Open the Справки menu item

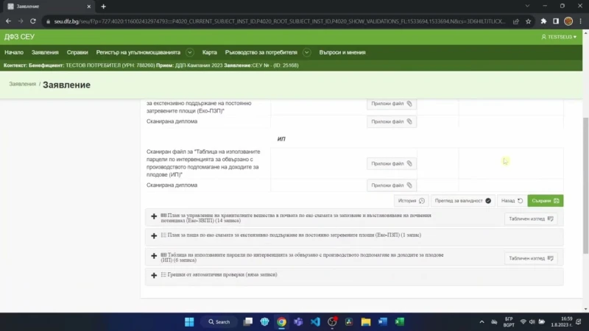click(x=77, y=52)
